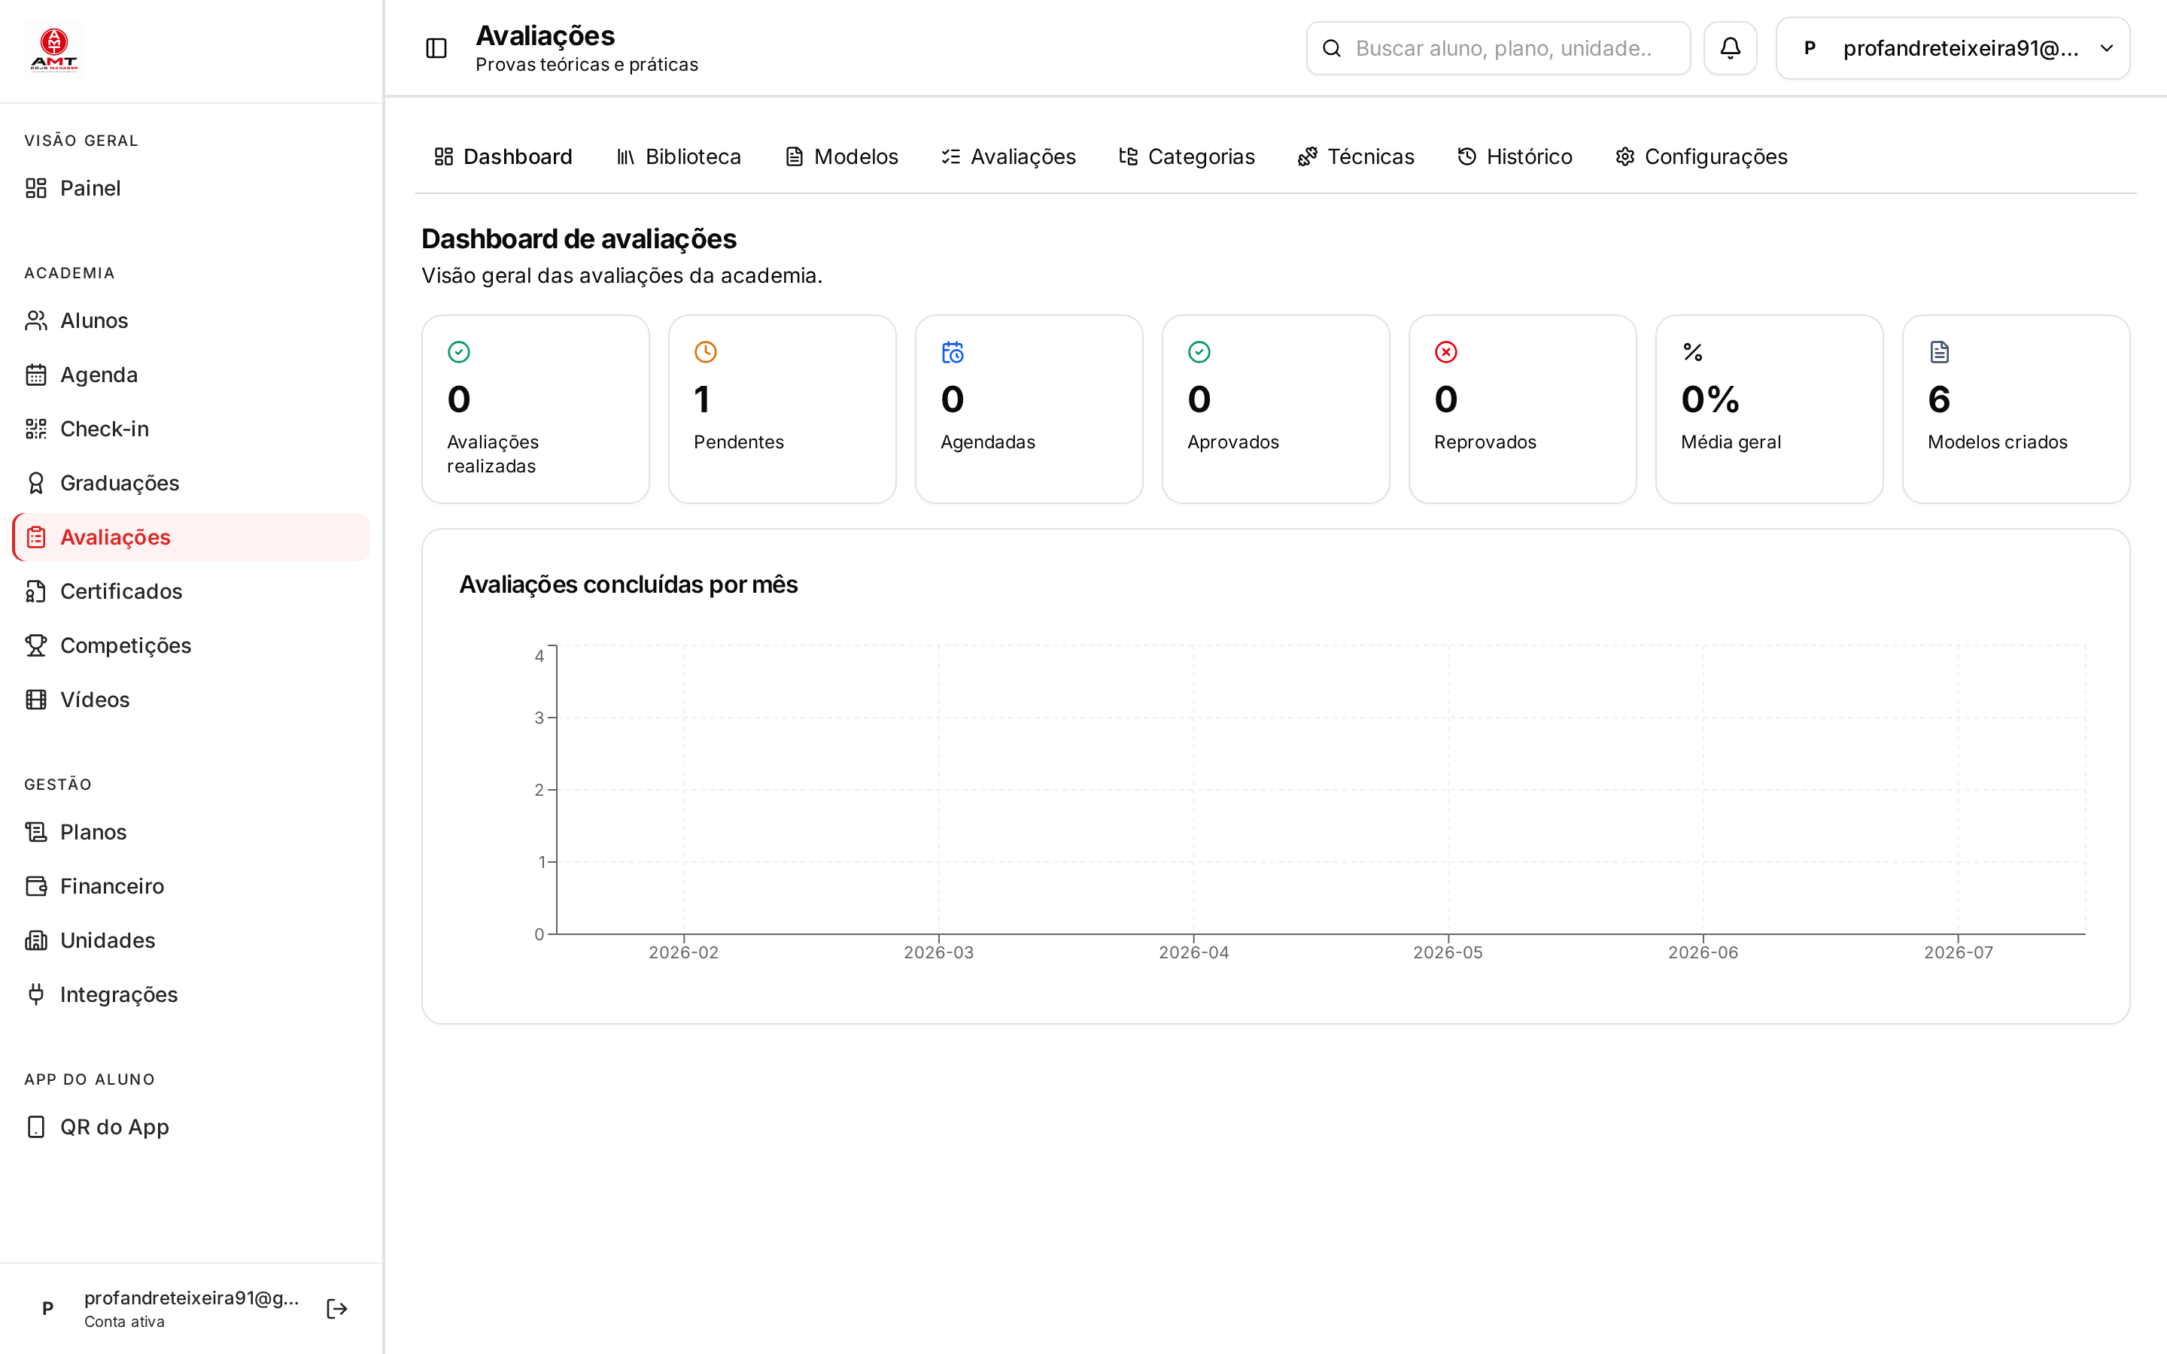Click the red X icon on Reprovados
The height and width of the screenshot is (1354, 2167).
point(1446,352)
